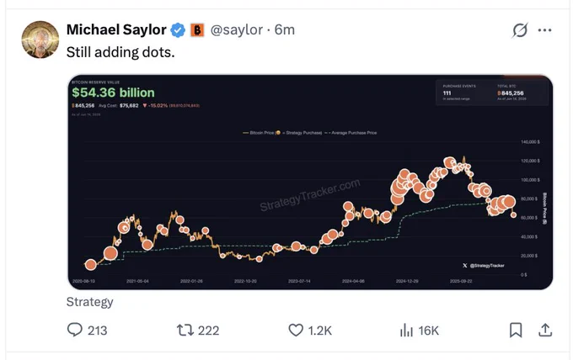The height and width of the screenshot is (360, 573).
Task: Click the reply speech bubble icon
Action: pos(75,330)
